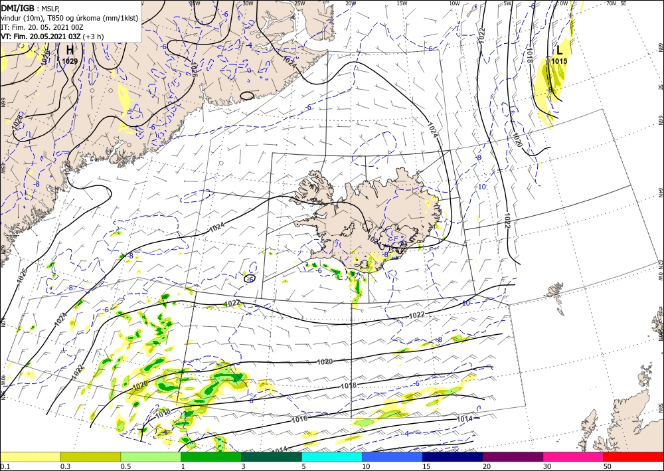Click the olive 0.3 legend color band

coord(90,456)
